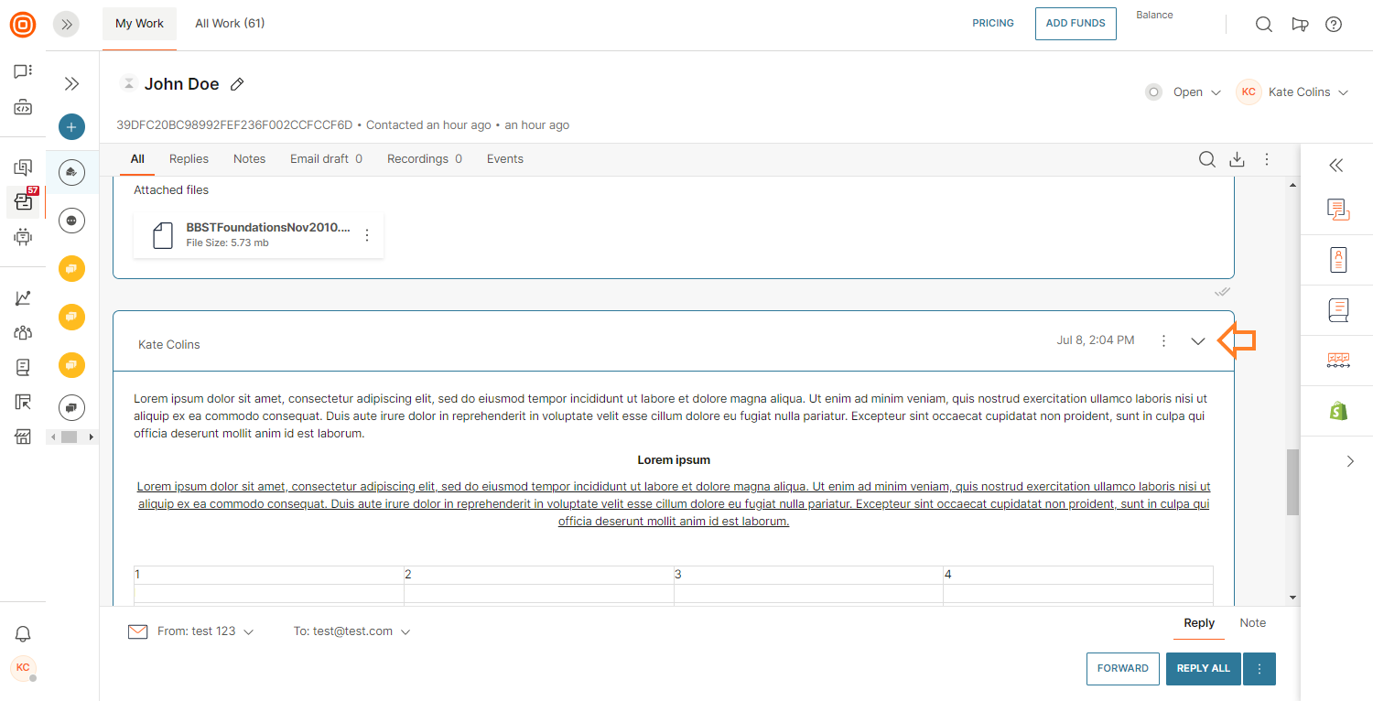Switch to the Notes tab
Viewport: 1373px width, 701px height.
249,159
